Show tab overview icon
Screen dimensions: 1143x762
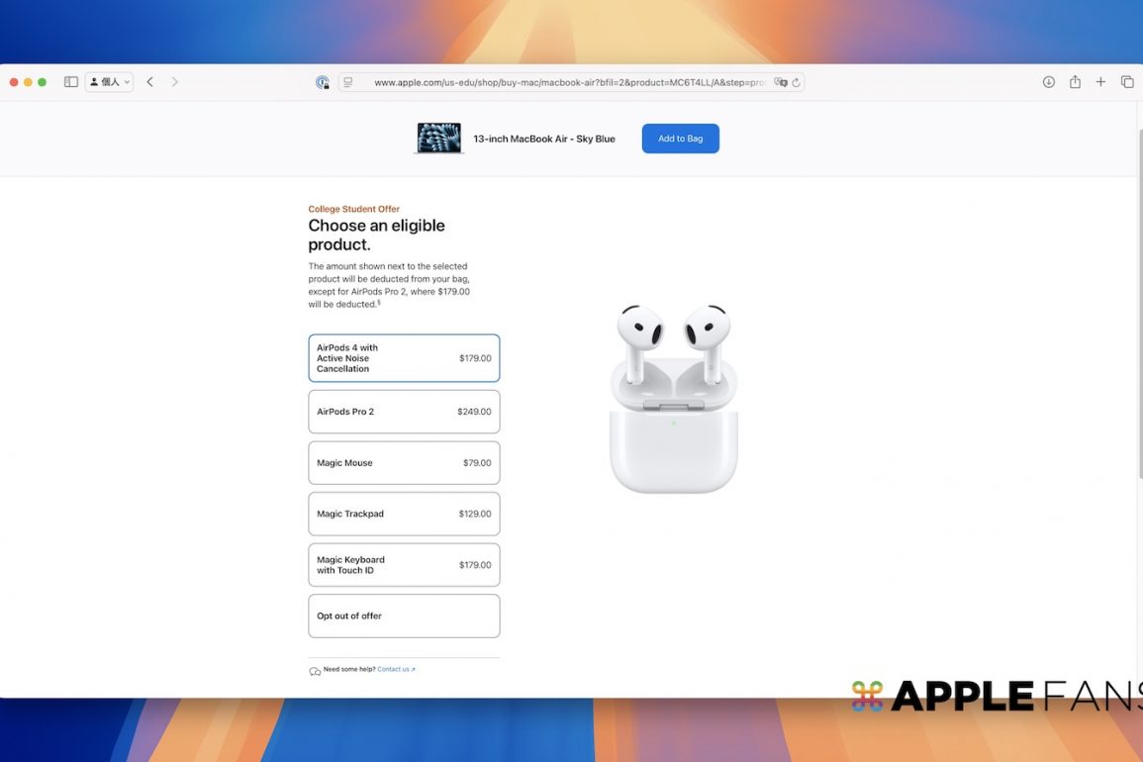pyautogui.click(x=1127, y=82)
